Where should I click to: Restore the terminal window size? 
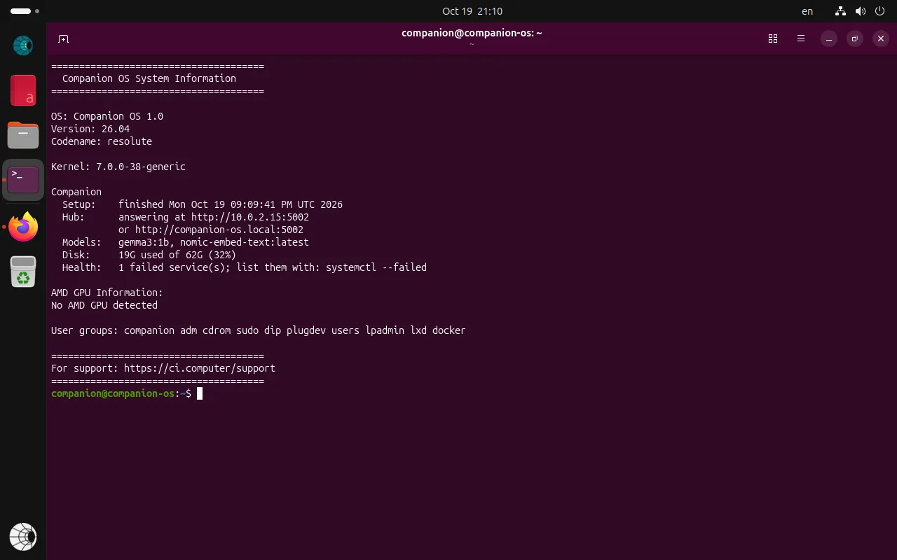click(x=855, y=39)
